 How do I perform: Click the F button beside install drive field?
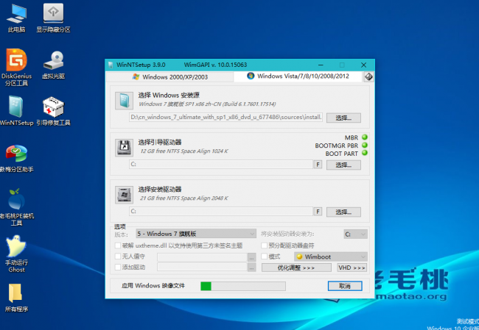(318, 212)
